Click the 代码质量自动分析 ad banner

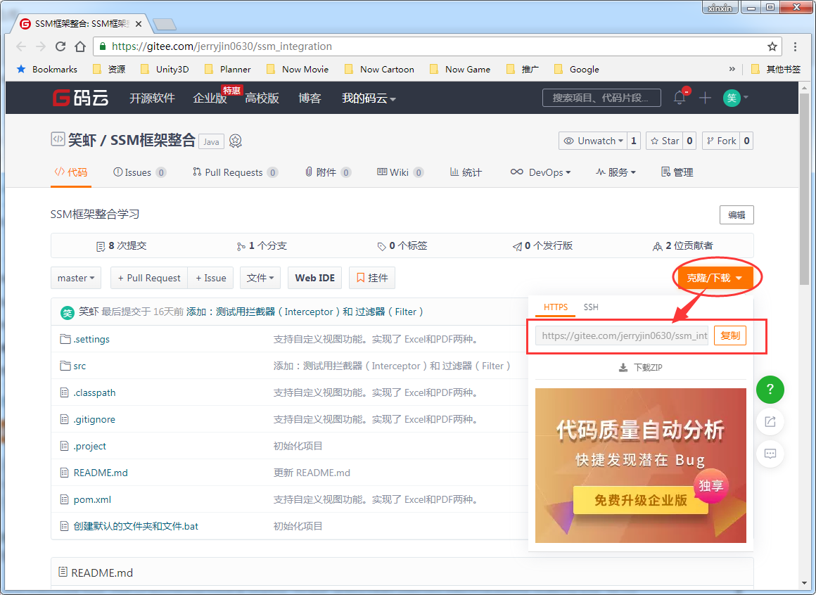[x=641, y=466]
